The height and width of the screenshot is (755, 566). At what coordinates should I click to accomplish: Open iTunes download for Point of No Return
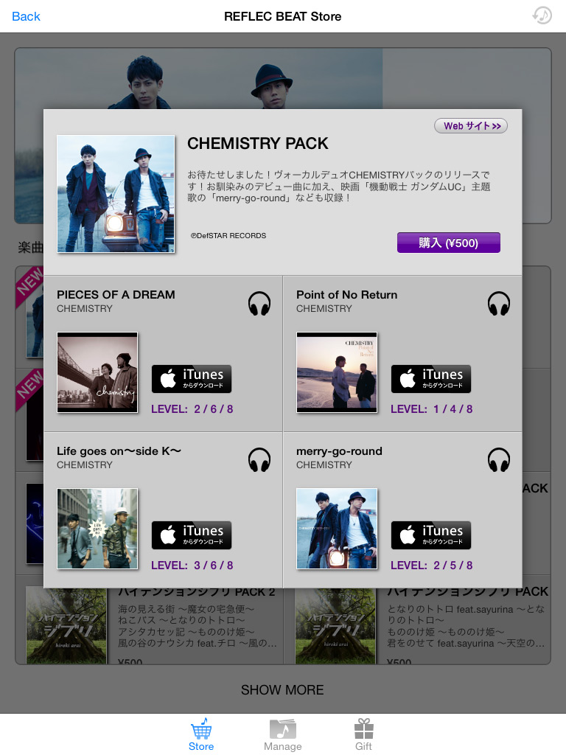point(430,379)
